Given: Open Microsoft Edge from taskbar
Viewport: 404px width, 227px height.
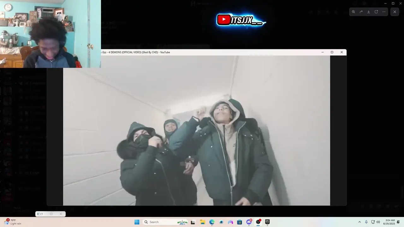Looking at the screenshot, I should tap(212, 222).
